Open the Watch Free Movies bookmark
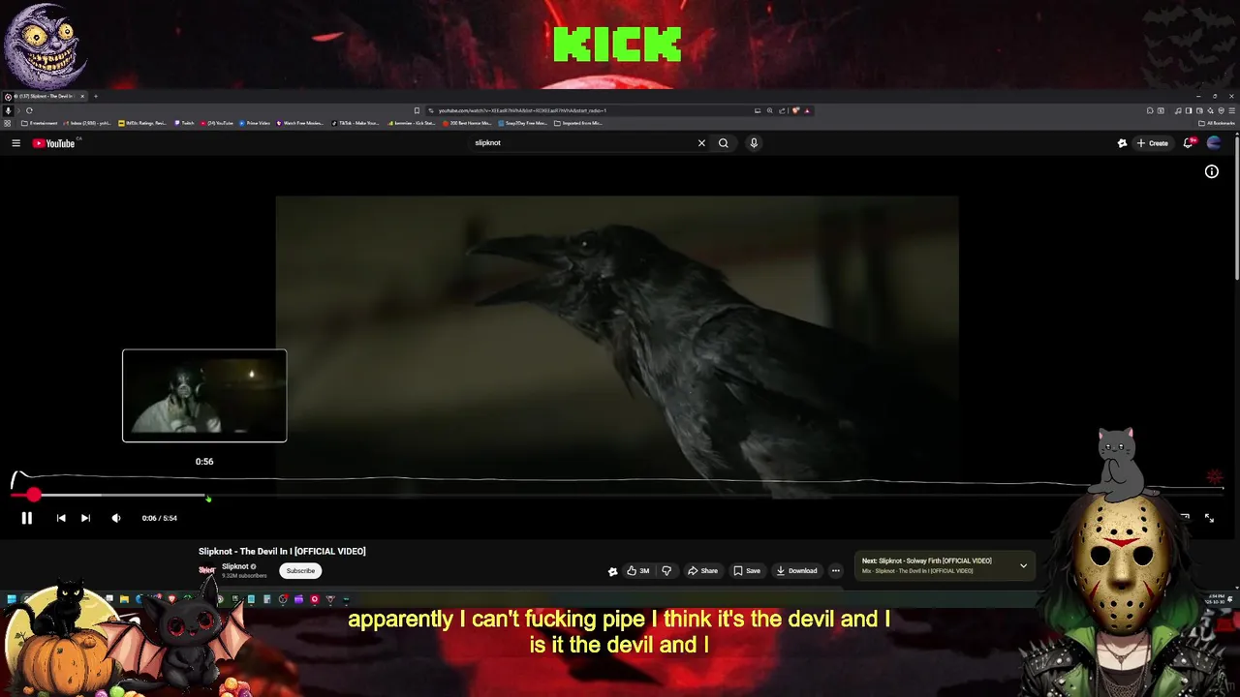 (x=299, y=123)
